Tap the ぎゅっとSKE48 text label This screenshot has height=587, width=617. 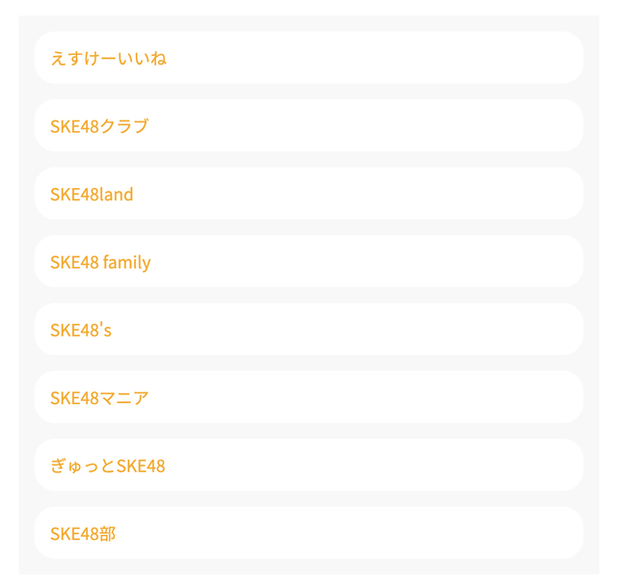coord(108,466)
